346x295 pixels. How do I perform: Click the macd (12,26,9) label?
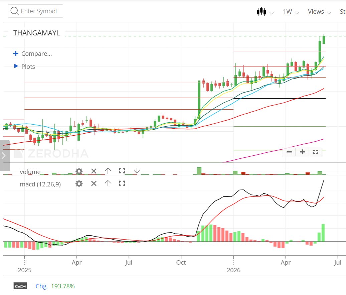(x=40, y=184)
